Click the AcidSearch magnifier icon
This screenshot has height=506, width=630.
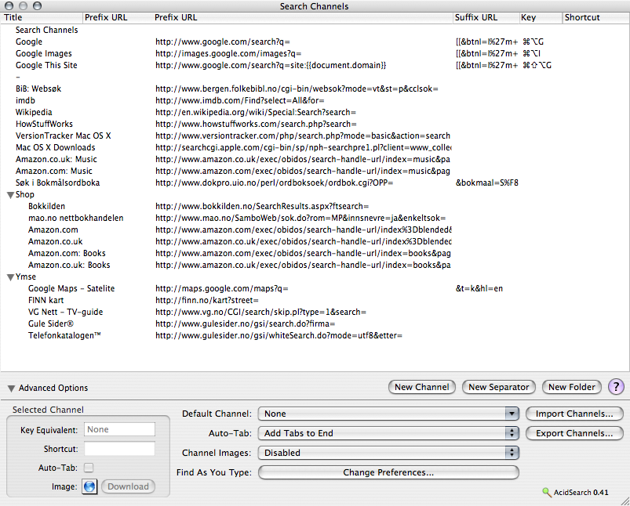coord(546,493)
